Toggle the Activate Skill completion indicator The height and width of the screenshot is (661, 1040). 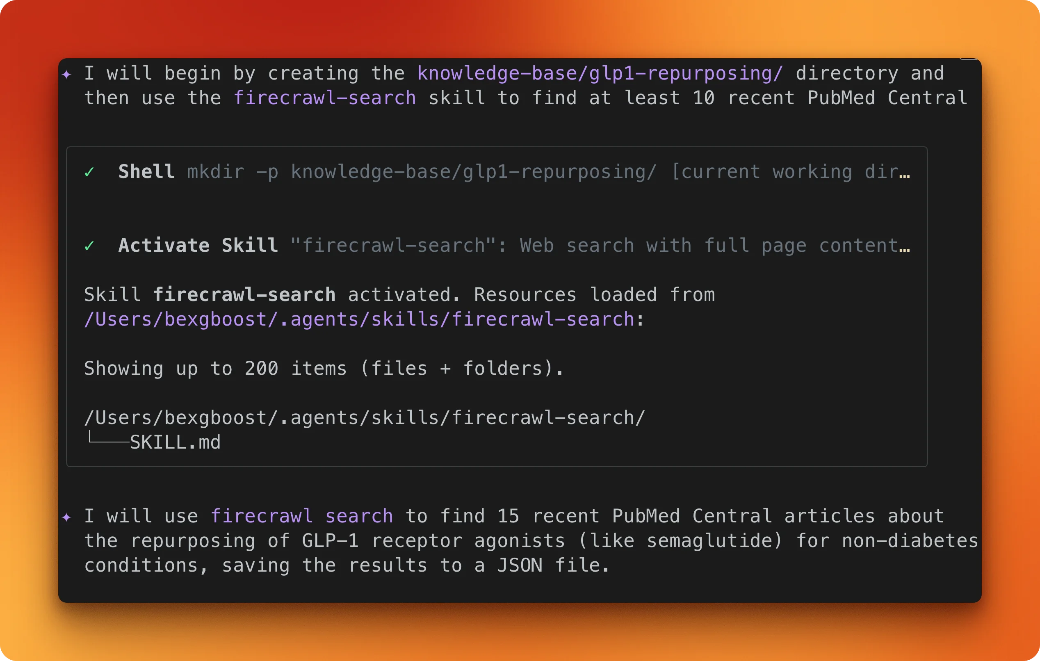[90, 246]
